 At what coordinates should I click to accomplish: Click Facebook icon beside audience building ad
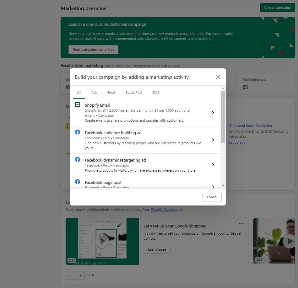pos(78,132)
